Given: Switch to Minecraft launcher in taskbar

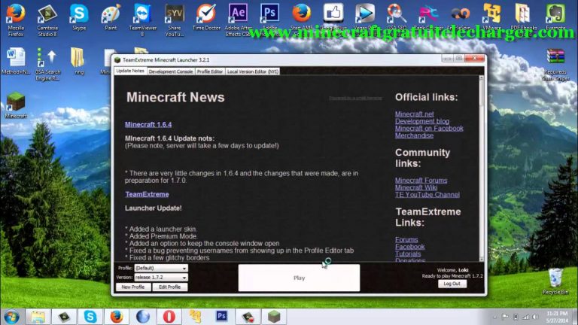Looking at the screenshot, I should pos(274,317).
